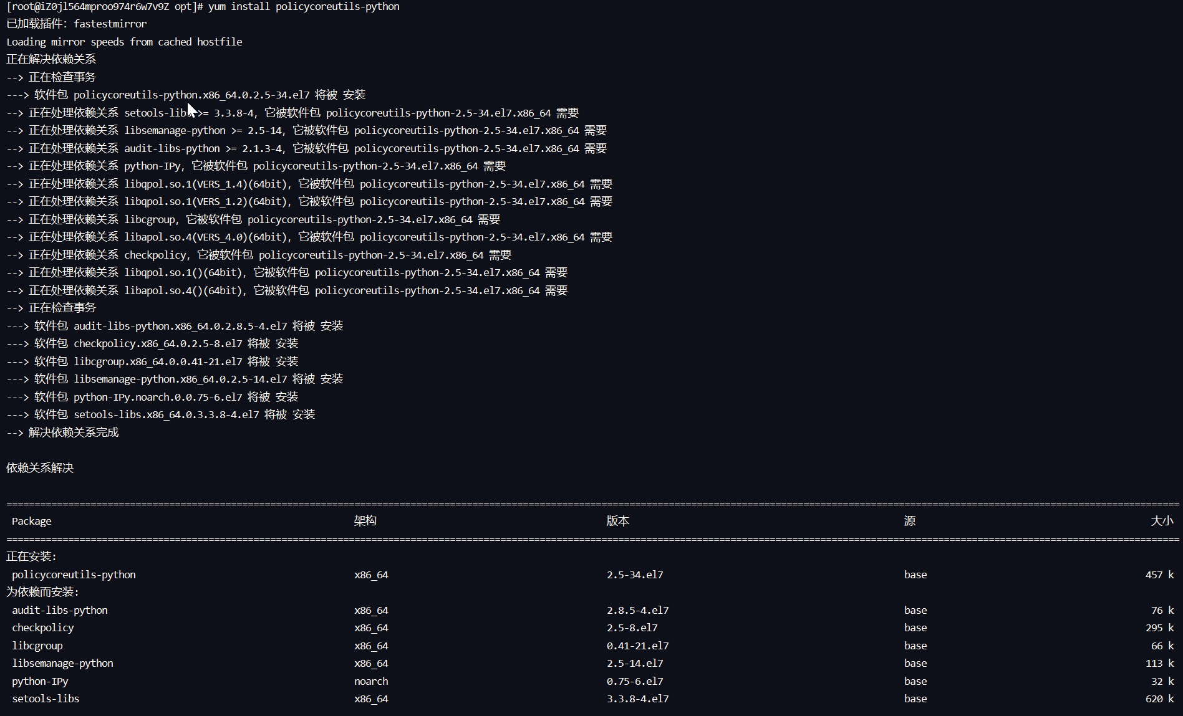This screenshot has width=1183, height=716.
Task: Click 'audit-libs-python' table row name
Action: (60, 610)
